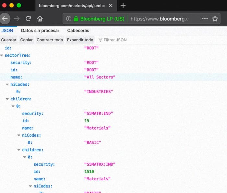The height and width of the screenshot is (193, 227).
Task: Click the sectorTree security "ROOT" value
Action: pos(91,62)
